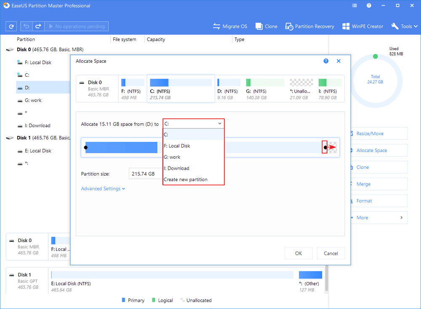Viewport: 421px width, 309px height.
Task: Expand Advanced Settings
Action: coord(103,189)
